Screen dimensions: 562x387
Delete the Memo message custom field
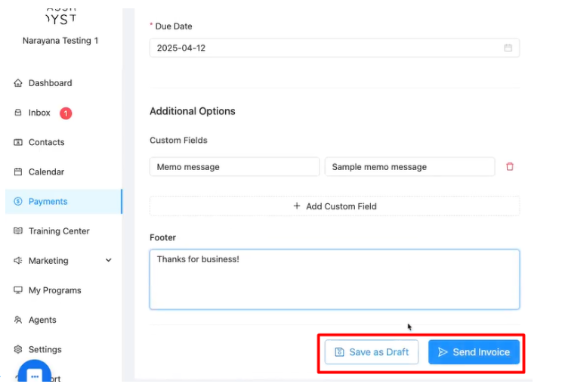[509, 167]
